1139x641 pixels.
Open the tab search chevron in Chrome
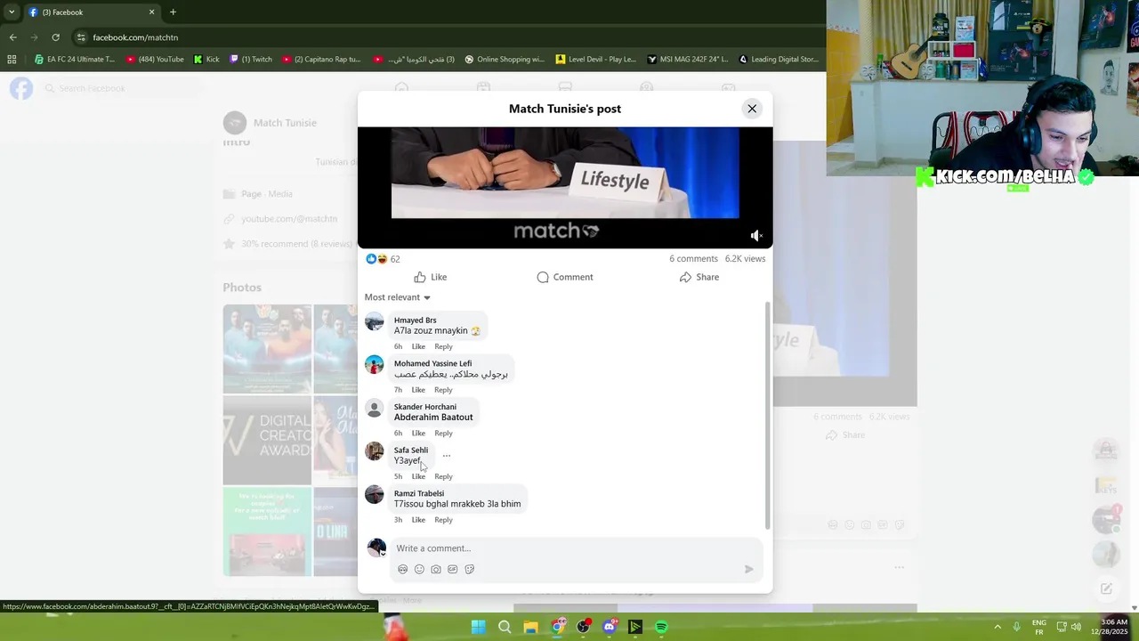[12, 12]
